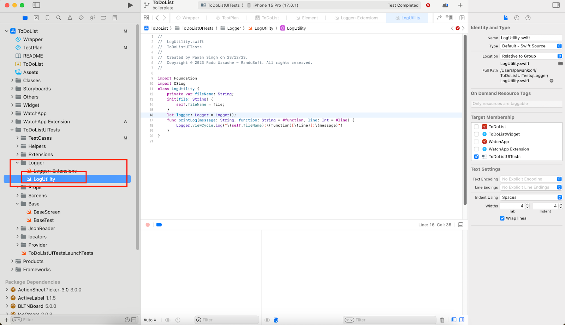Collapse the ToDoListUITests folder
This screenshot has height=325, width=565.
coord(12,130)
